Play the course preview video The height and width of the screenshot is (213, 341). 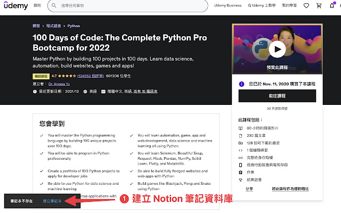click(277, 50)
